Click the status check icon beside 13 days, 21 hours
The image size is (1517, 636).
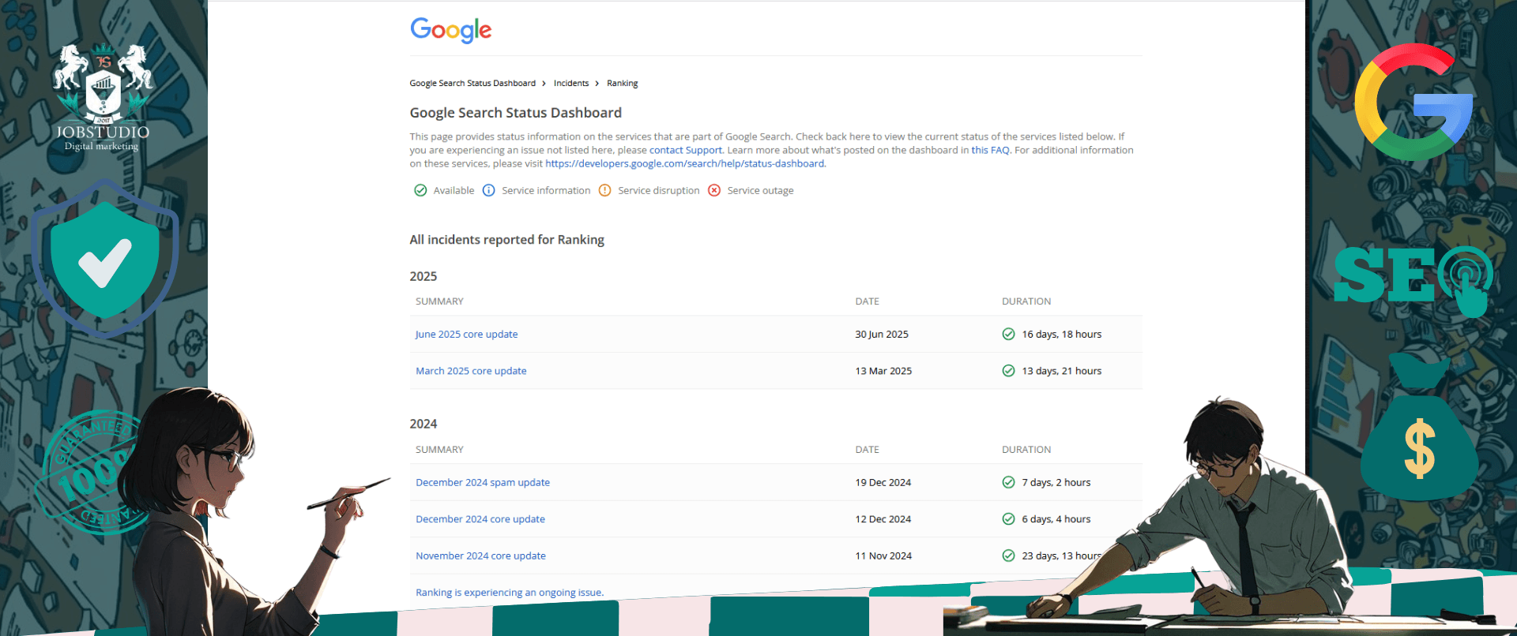click(1008, 371)
